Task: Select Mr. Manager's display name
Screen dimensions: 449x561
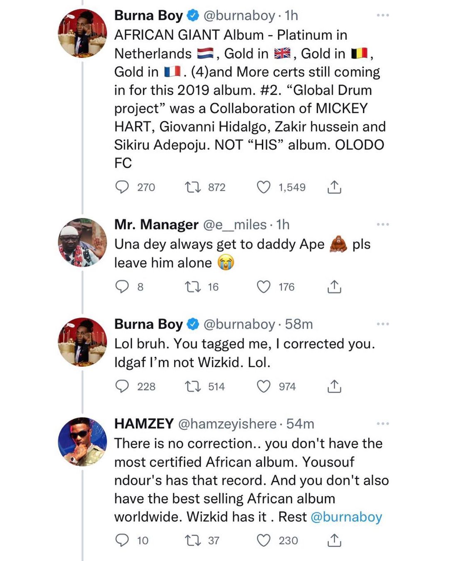Action: [155, 225]
